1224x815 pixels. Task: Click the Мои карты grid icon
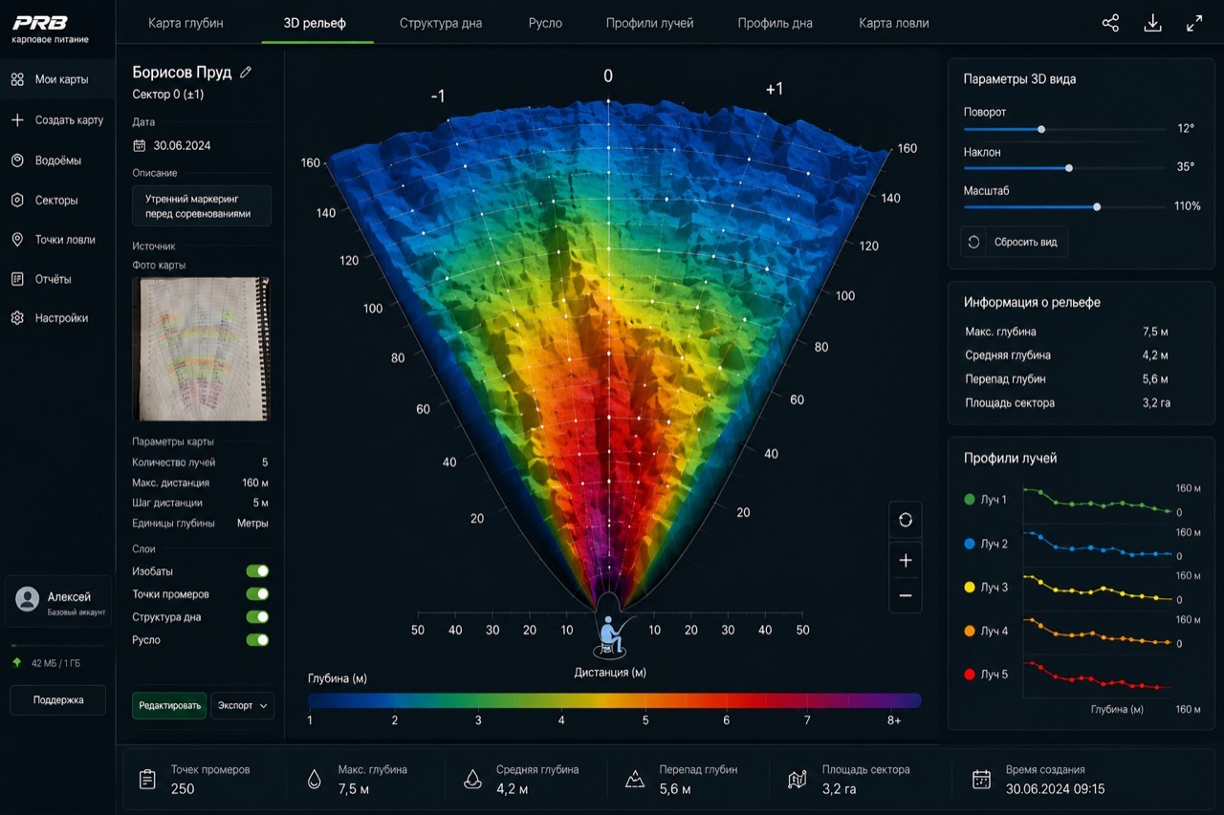[x=17, y=79]
